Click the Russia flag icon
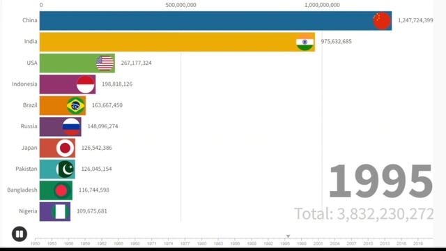 click(x=71, y=127)
